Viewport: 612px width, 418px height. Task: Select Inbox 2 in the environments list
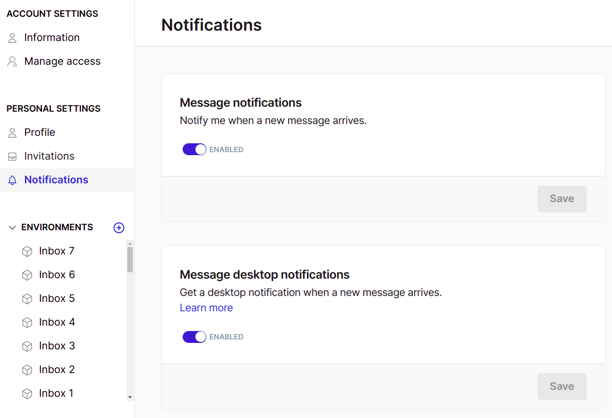57,370
